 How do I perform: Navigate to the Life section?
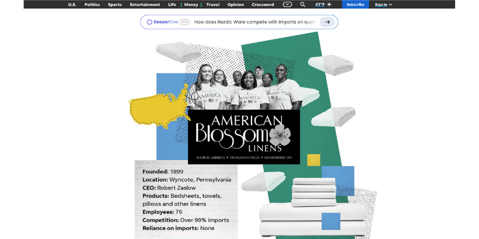pos(172,4)
